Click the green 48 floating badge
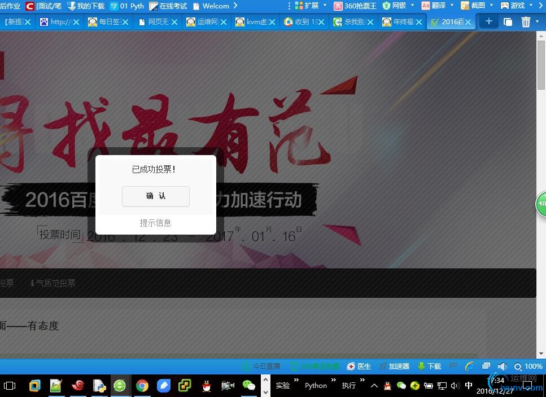 [541, 204]
